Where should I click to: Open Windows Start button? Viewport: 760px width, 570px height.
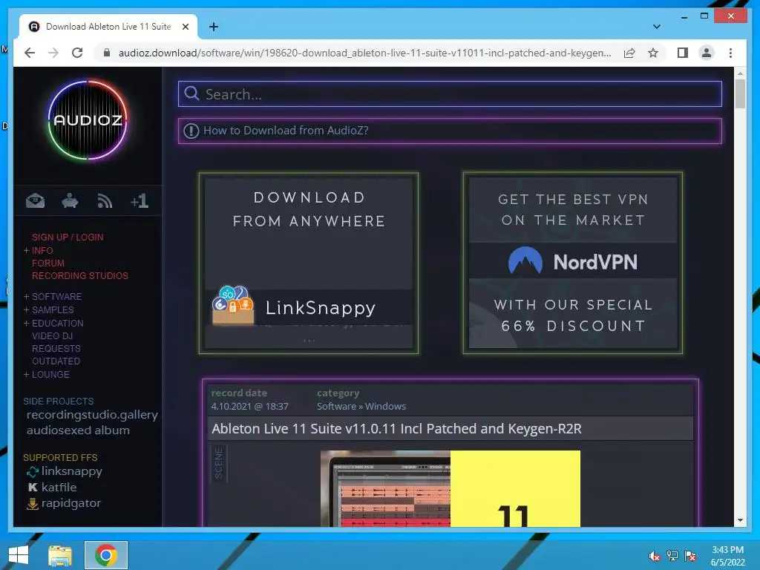19,555
